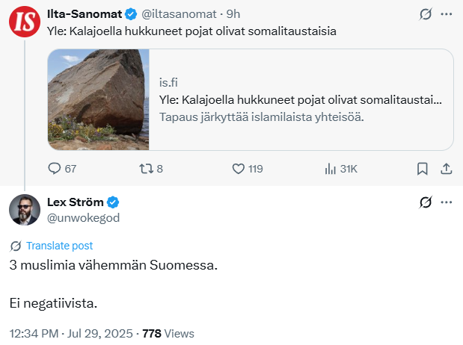Click the Grok icon on Ilta-Sanomat post
This screenshot has width=463, height=345.
tap(425, 14)
